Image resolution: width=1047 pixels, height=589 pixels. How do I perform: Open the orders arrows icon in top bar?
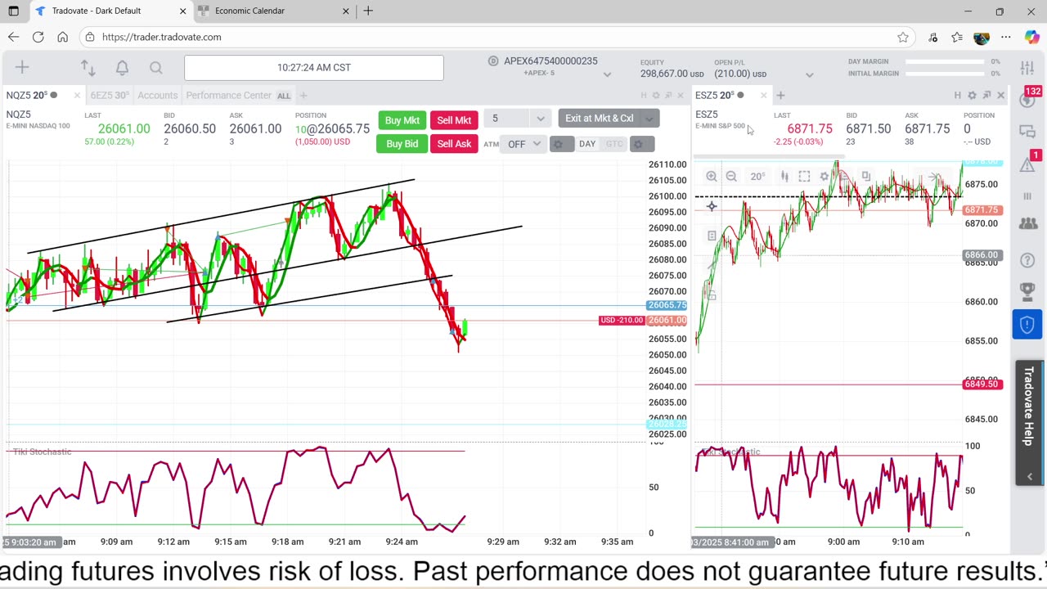pos(88,68)
